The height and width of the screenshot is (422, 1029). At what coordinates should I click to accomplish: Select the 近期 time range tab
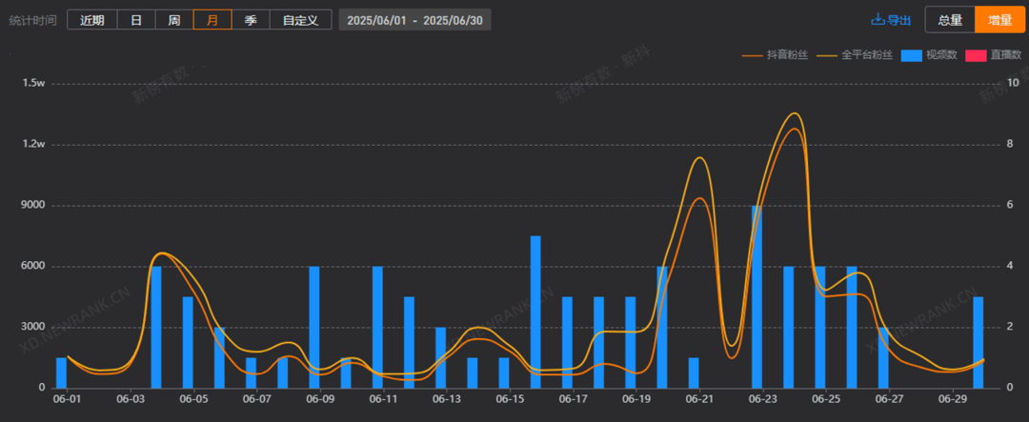coord(91,20)
